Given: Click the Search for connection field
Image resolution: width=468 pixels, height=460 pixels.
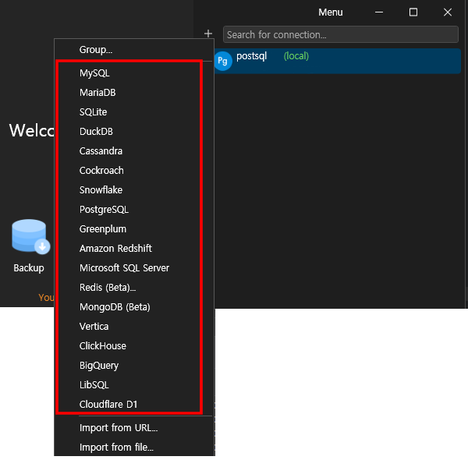Looking at the screenshot, I should [x=341, y=34].
